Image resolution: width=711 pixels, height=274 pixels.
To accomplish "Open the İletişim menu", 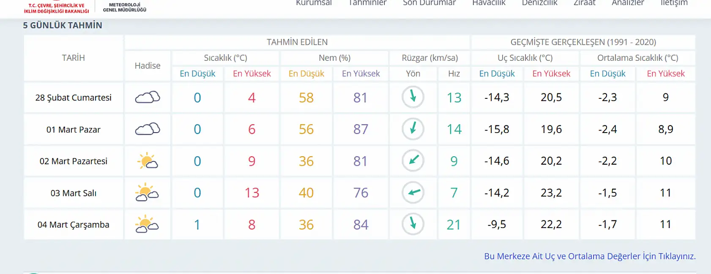I will pyautogui.click(x=674, y=3).
